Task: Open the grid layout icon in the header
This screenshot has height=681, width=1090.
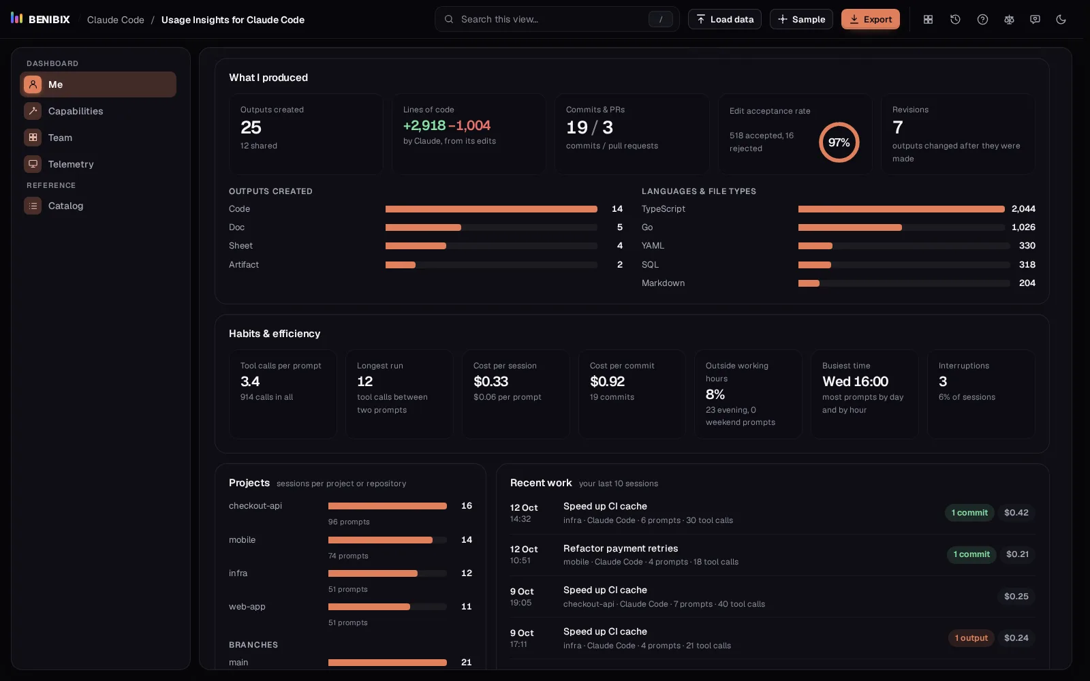Action: point(928,20)
